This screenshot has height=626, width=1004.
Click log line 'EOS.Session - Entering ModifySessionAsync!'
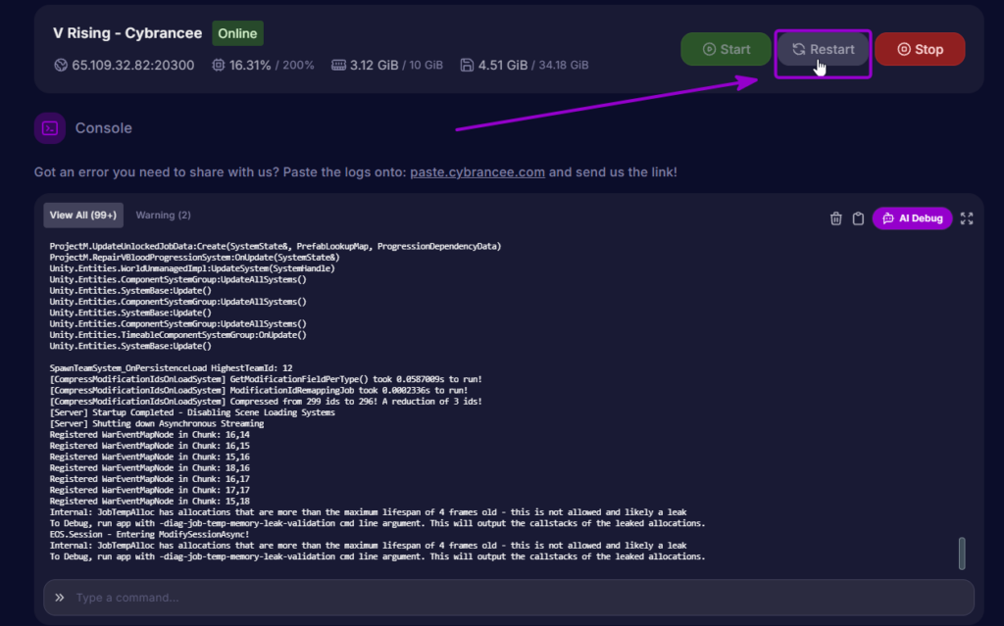pyautogui.click(x=150, y=535)
